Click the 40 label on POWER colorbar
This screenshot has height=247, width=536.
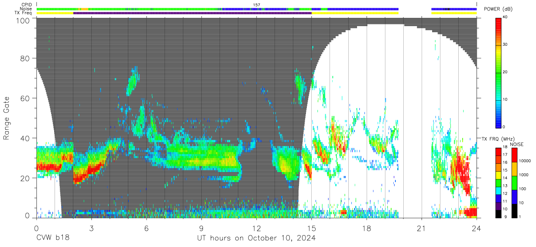(505, 17)
